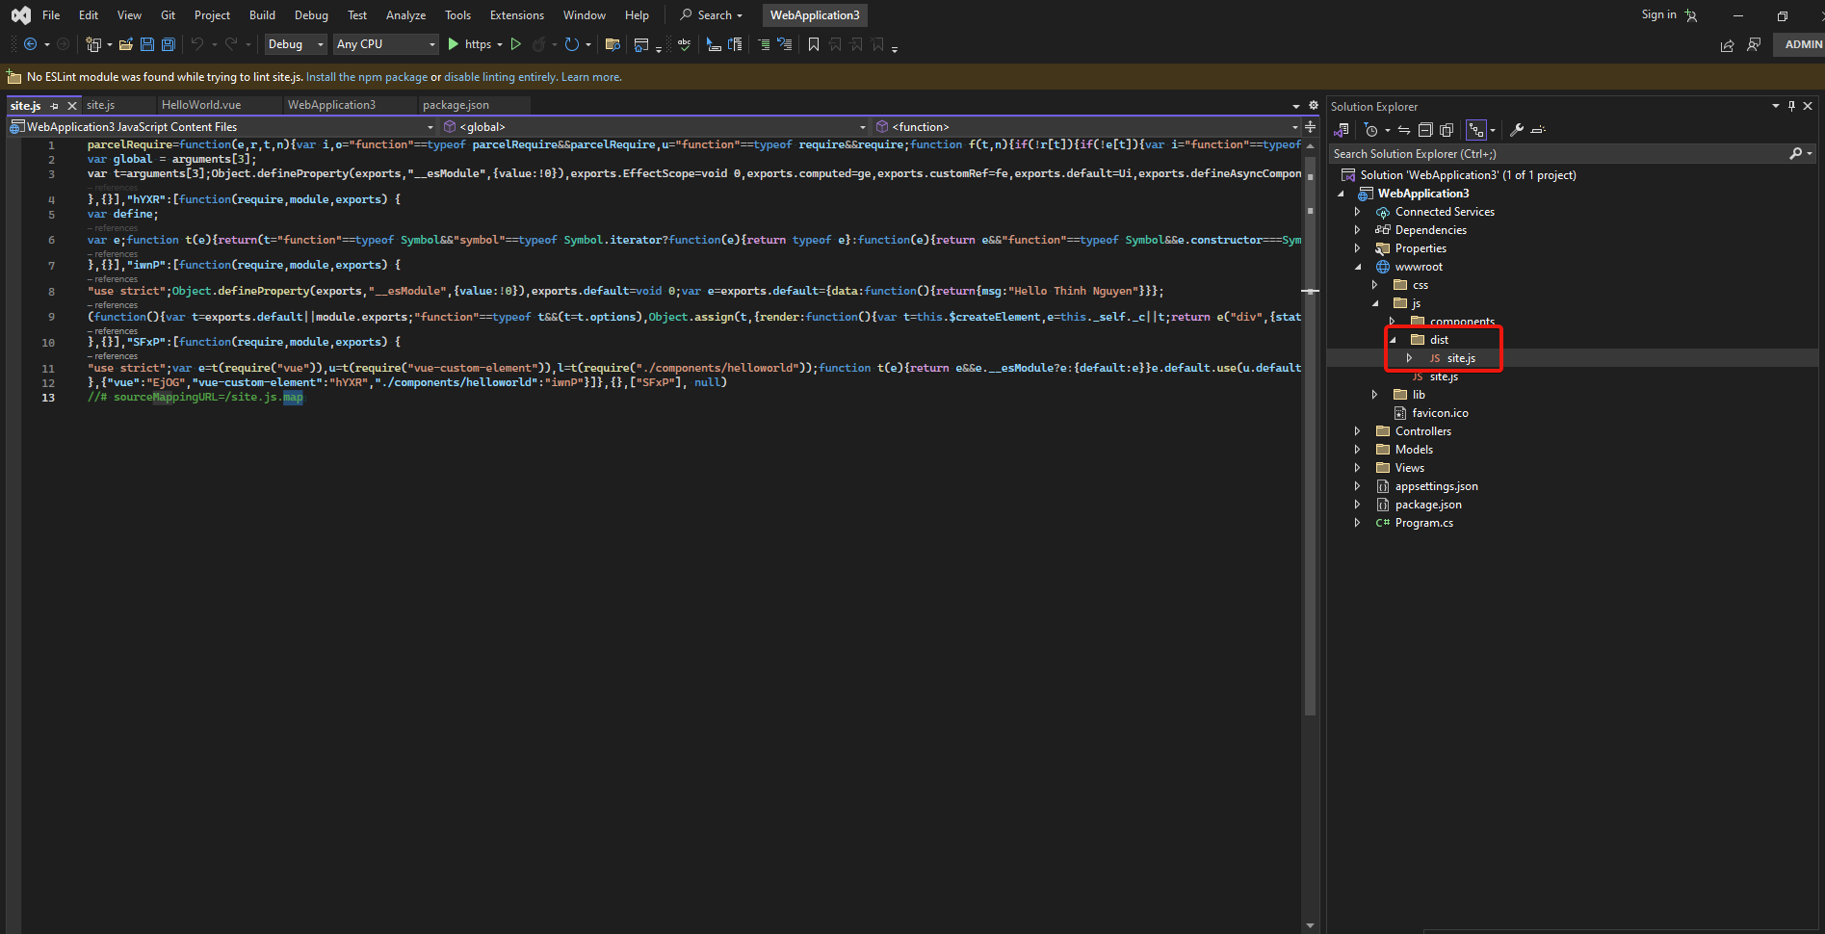1825x934 pixels.
Task: Open Properties wrench icon in Solution Explorer
Action: tap(1517, 130)
